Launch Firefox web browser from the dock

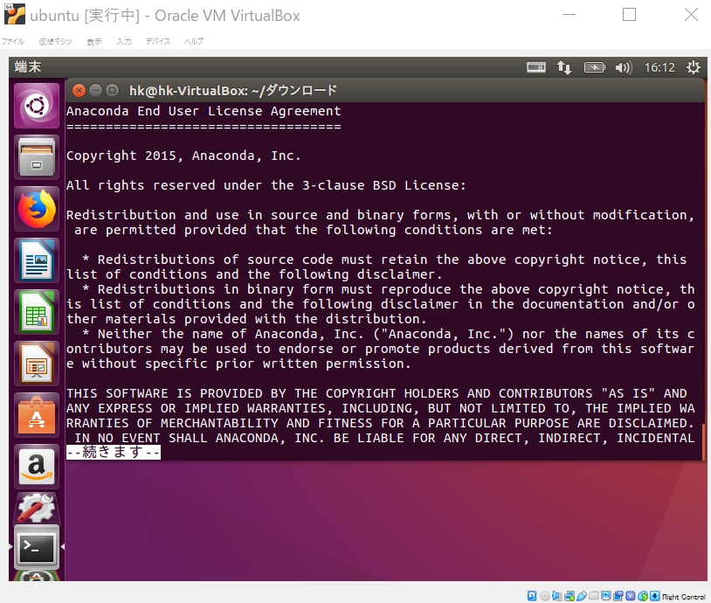coord(37,209)
